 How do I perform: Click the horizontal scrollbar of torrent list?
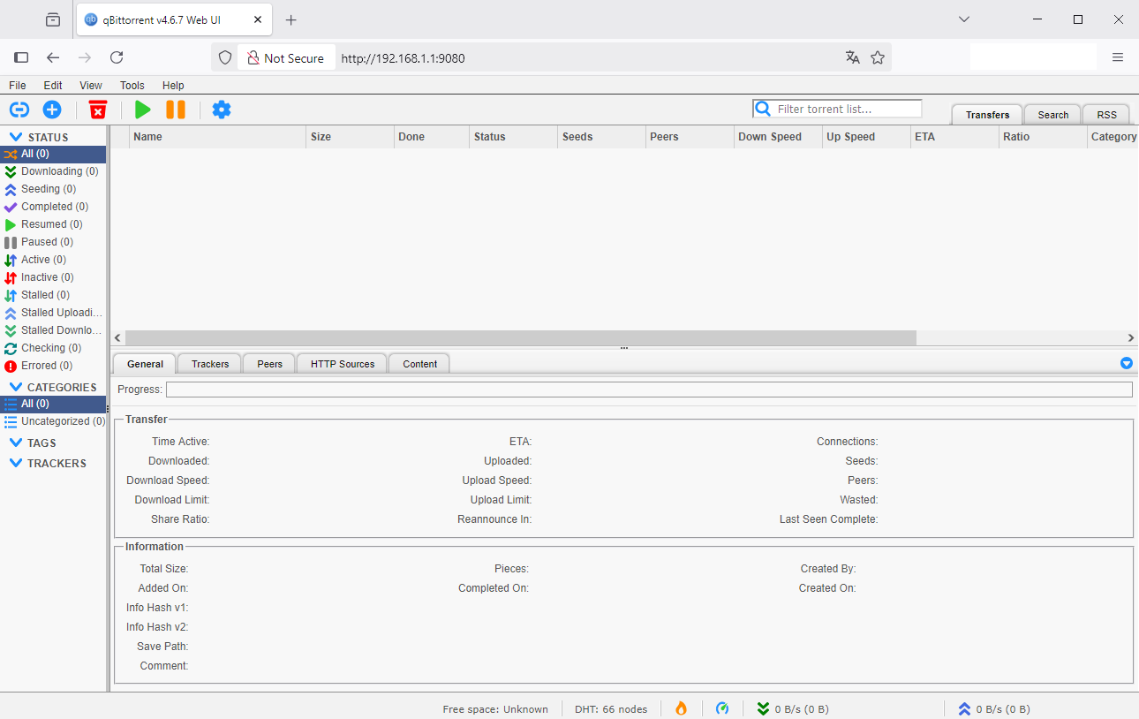[521, 337]
